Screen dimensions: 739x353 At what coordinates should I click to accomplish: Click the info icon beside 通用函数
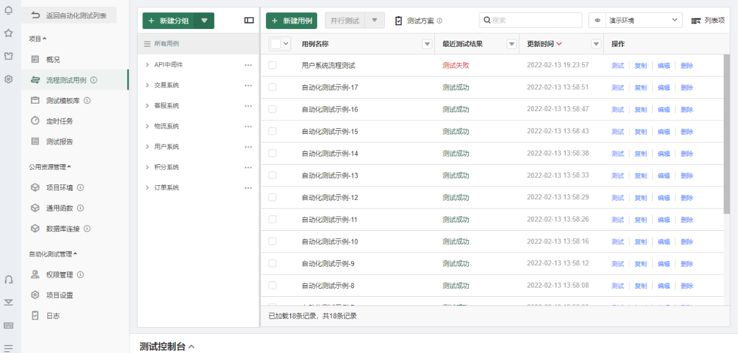pos(80,208)
